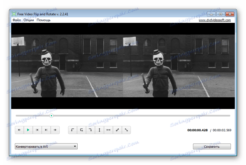Play the video preview
Screen dimensions: 246x165
click(x=28, y=130)
